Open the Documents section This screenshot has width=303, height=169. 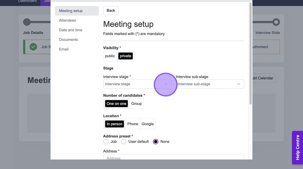69,40
